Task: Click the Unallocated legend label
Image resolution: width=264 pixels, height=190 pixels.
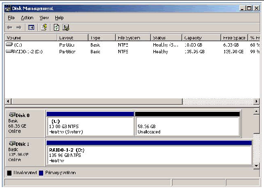Action: [x=25, y=173]
